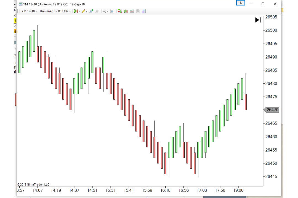
Task: Open the Data Series icon
Action: [126, 11]
